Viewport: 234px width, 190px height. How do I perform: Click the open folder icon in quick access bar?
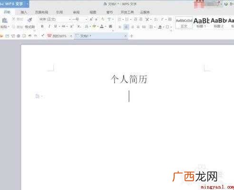(x=1, y=36)
